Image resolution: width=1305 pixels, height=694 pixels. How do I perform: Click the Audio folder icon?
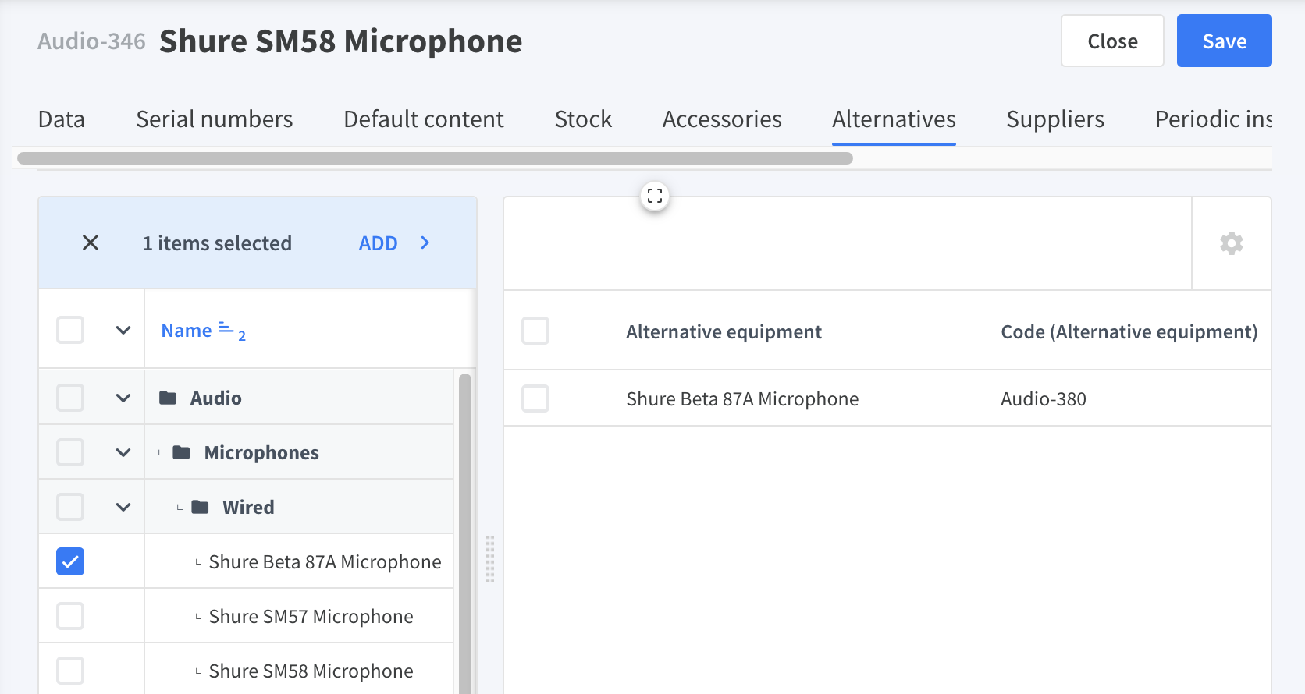pyautogui.click(x=168, y=398)
